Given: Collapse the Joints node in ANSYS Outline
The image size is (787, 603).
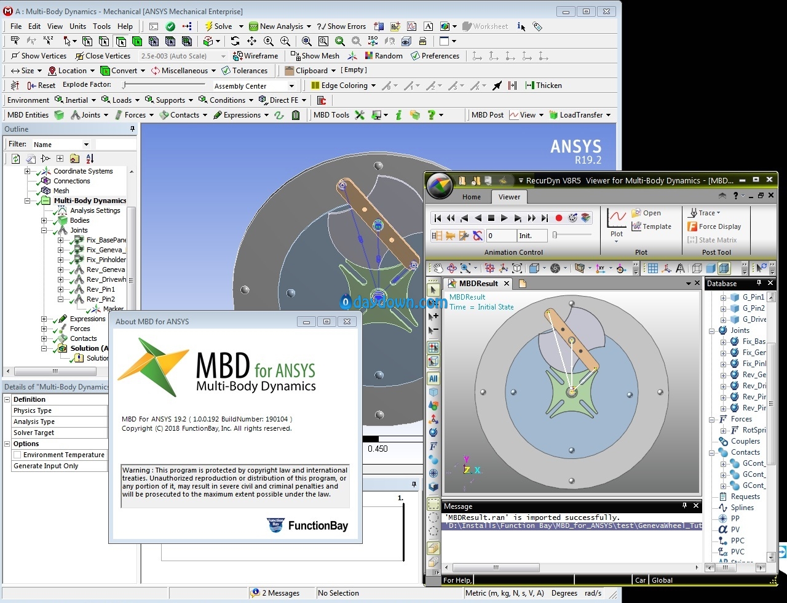Looking at the screenshot, I should [x=44, y=230].
